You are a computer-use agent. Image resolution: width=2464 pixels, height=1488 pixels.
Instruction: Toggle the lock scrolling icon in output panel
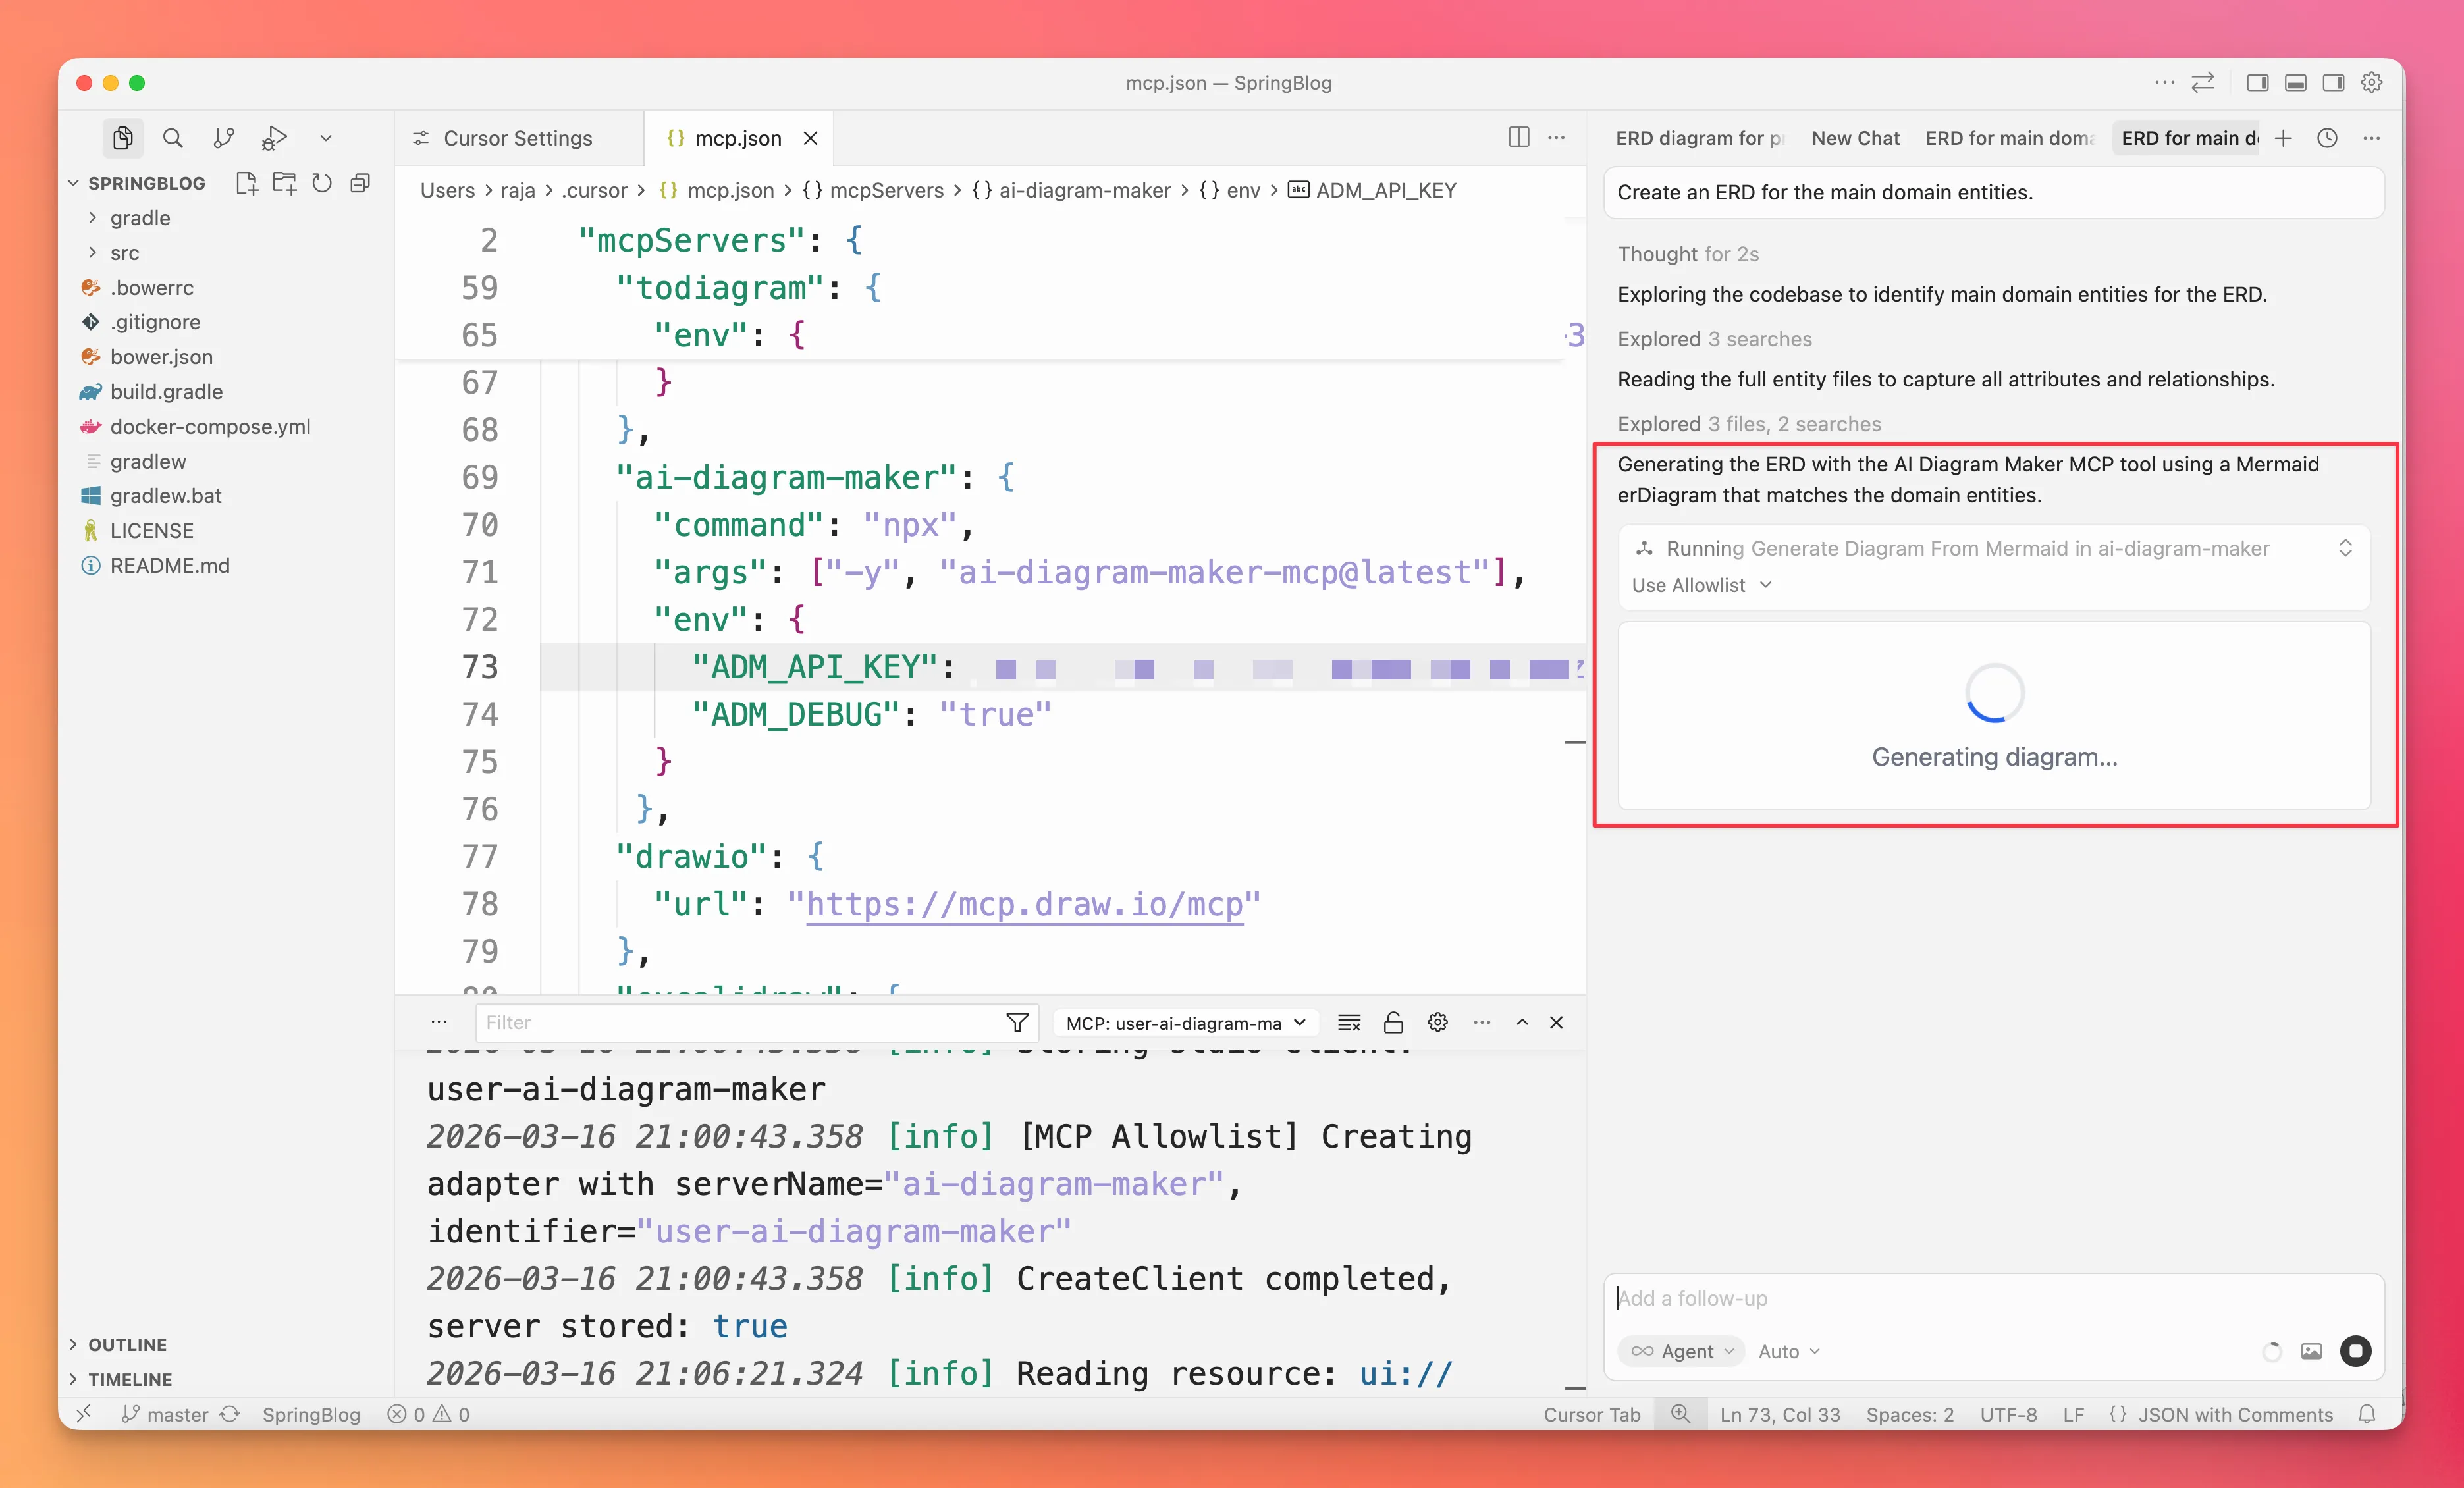(1394, 1022)
